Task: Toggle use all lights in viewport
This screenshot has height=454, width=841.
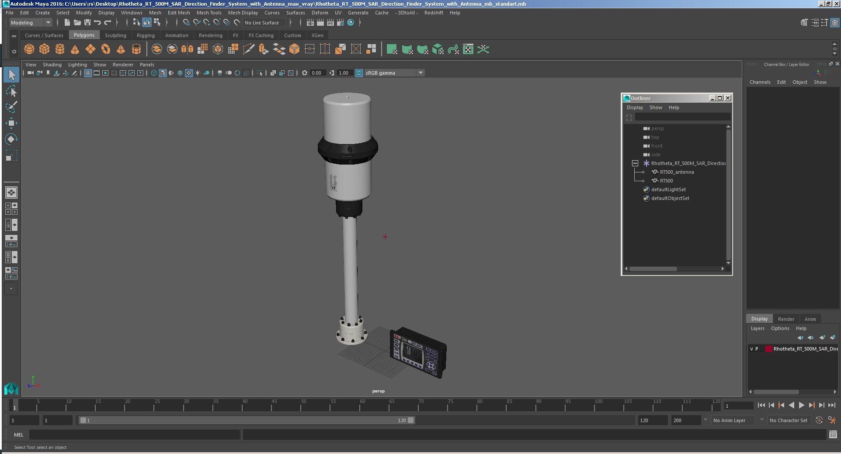Action: [198, 73]
